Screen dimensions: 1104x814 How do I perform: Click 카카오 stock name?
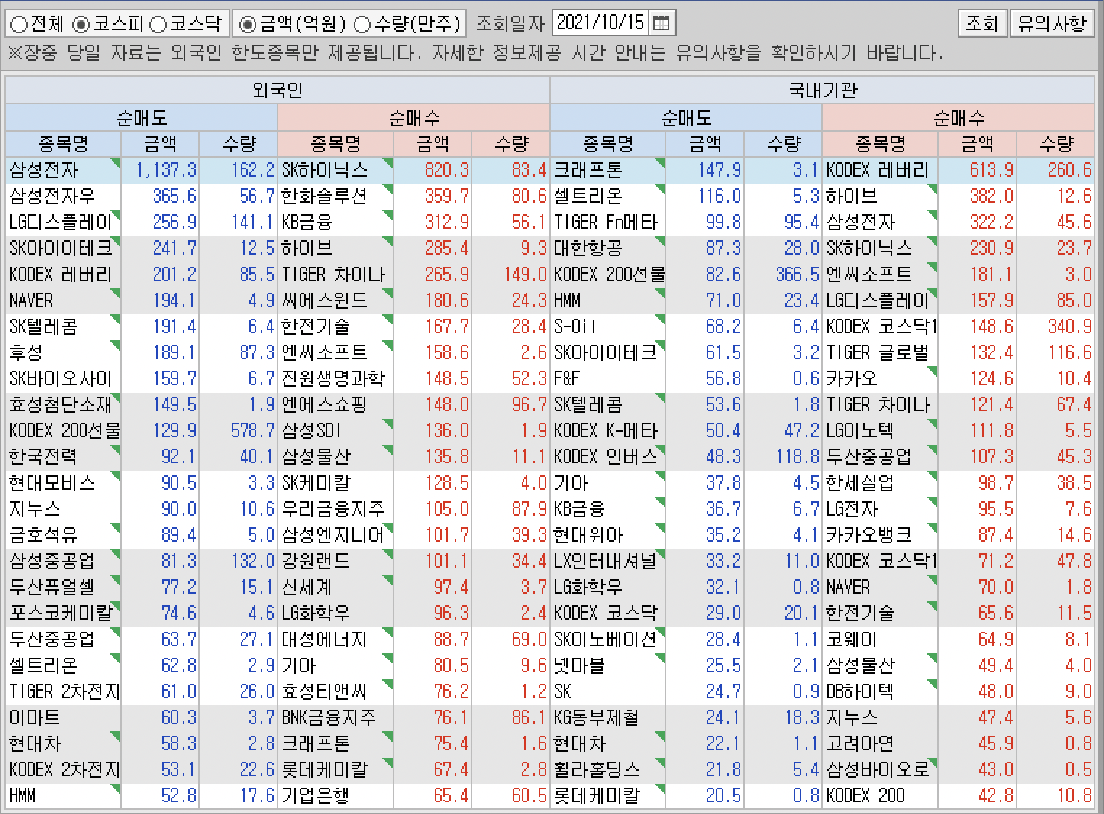[852, 379]
